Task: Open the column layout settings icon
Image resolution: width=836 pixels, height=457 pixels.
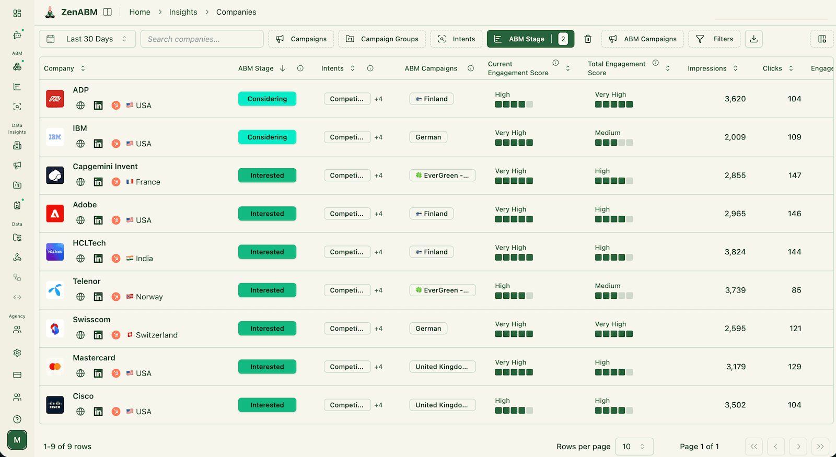Action: tap(822, 39)
